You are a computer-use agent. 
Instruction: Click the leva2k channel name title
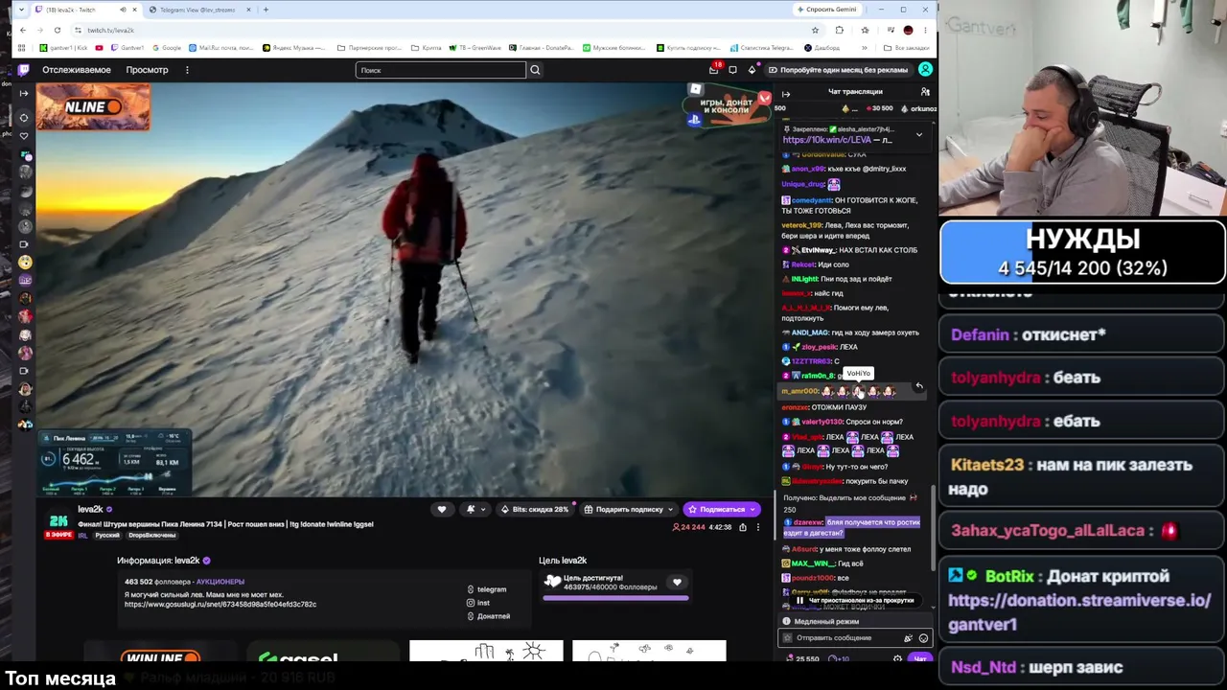coord(90,510)
